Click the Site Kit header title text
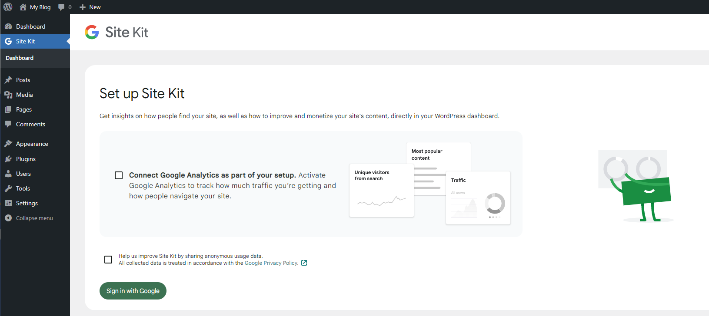This screenshot has height=316, width=709. (x=126, y=32)
